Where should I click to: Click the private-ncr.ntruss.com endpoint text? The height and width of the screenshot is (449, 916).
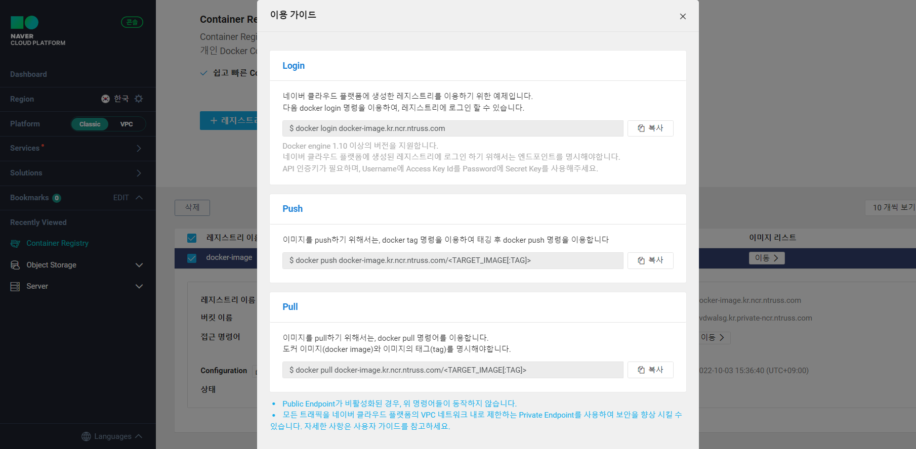756,318
